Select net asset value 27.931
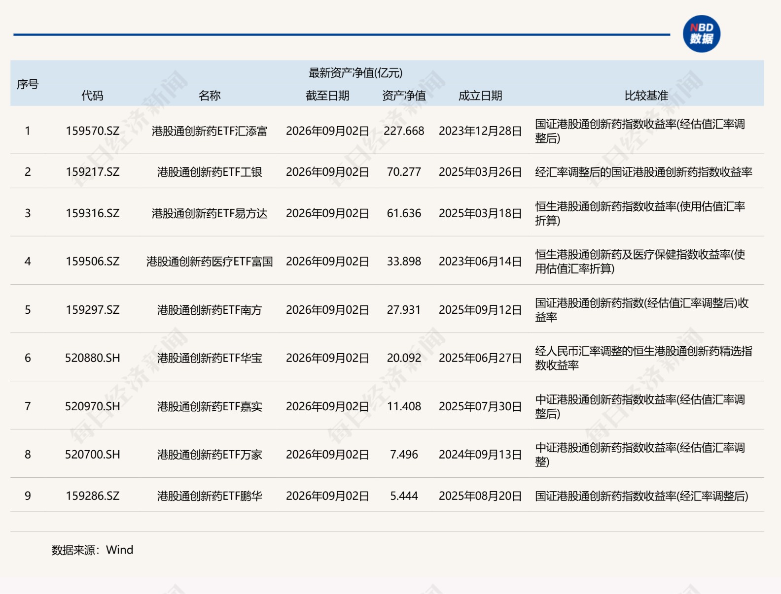Image resolution: width=781 pixels, height=594 pixels. pyautogui.click(x=404, y=310)
